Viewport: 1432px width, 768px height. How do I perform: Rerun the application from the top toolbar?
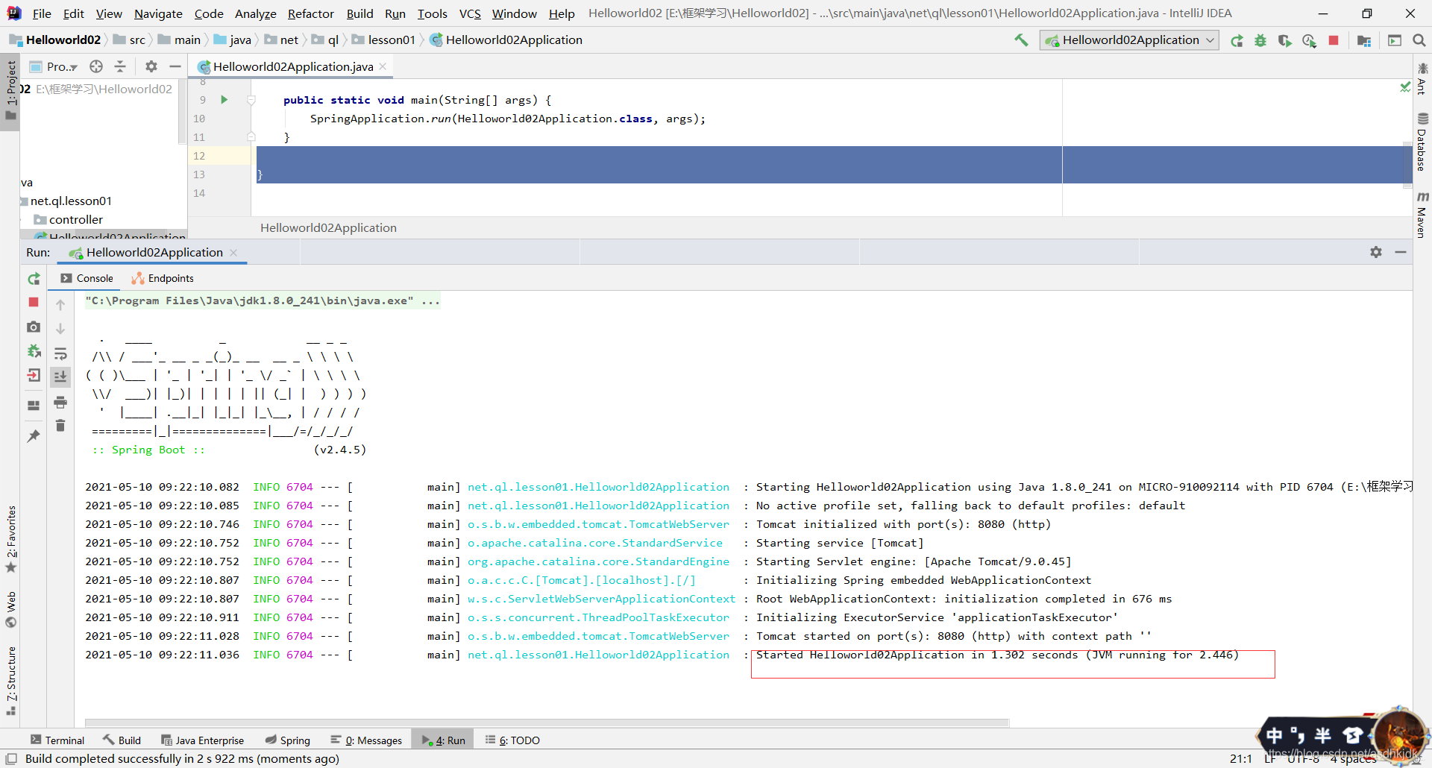point(1237,40)
